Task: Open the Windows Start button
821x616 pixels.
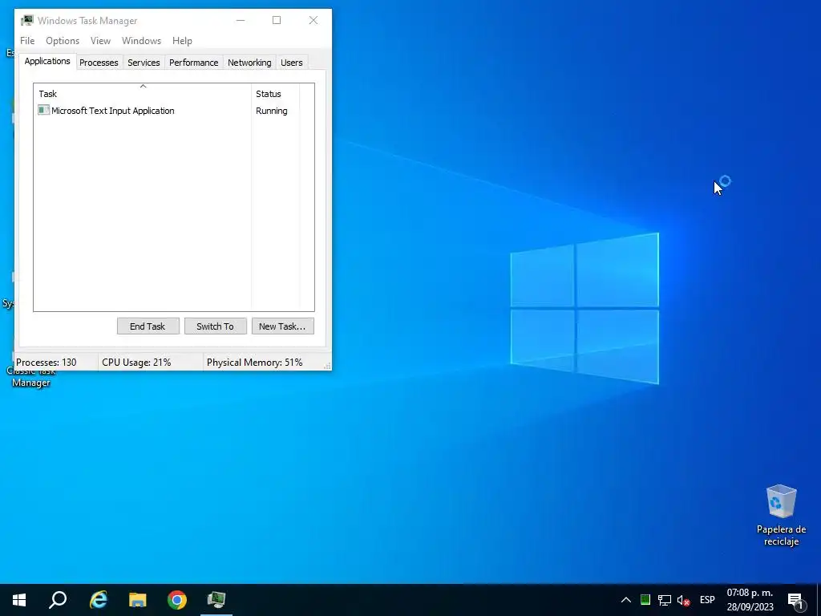Action: [x=19, y=600]
